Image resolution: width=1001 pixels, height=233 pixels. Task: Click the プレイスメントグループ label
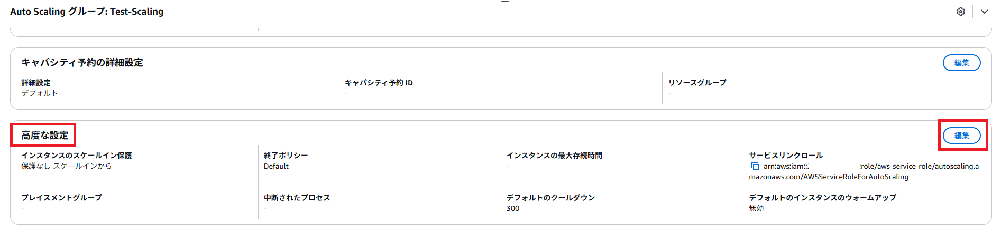coord(61,198)
